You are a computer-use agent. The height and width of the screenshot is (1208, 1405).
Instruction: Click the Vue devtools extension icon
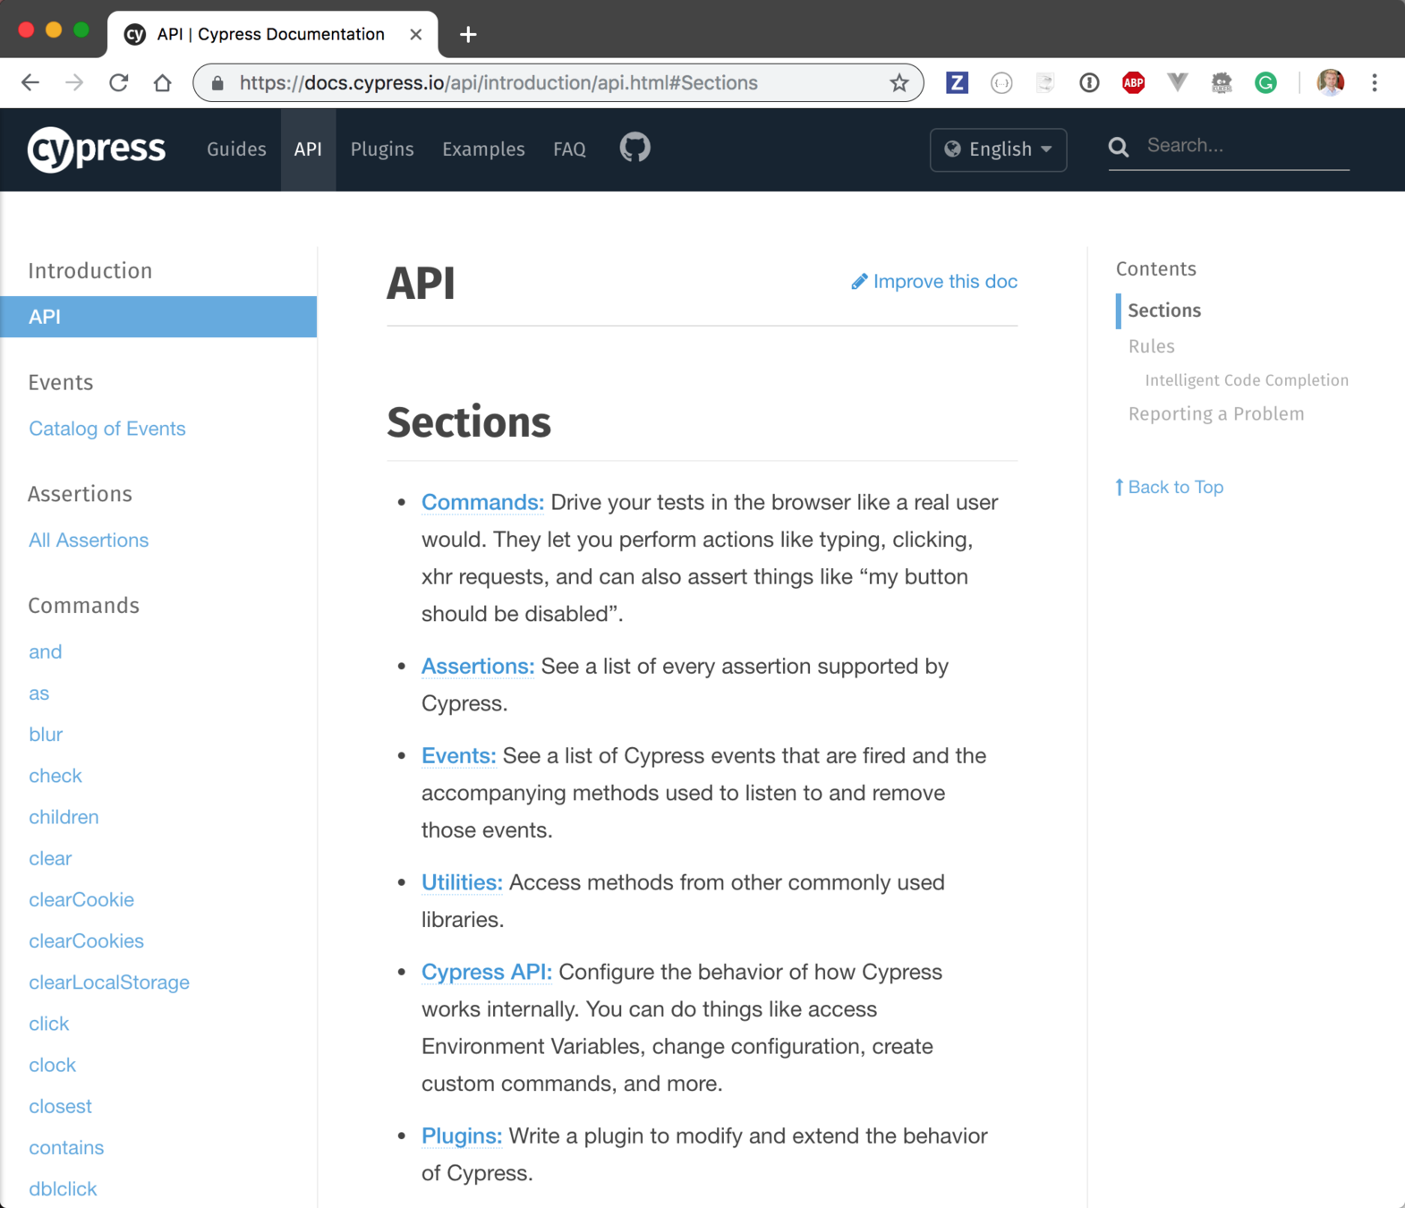(x=1178, y=82)
